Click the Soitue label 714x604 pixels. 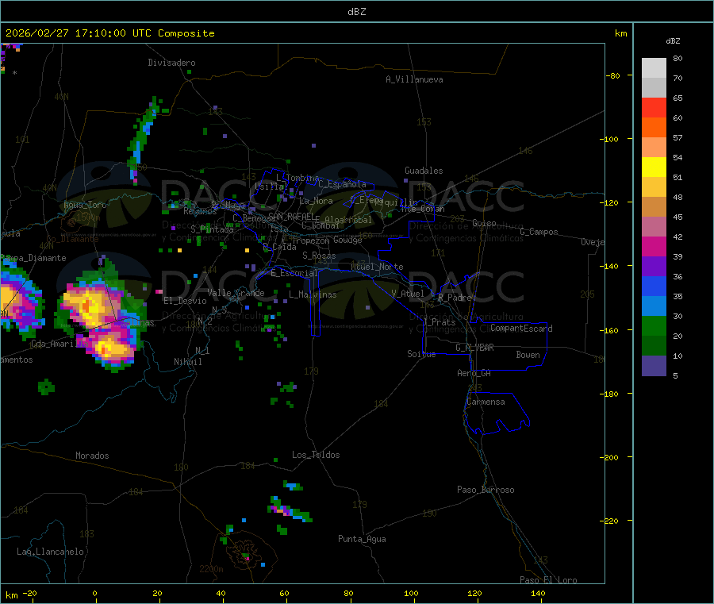click(421, 354)
